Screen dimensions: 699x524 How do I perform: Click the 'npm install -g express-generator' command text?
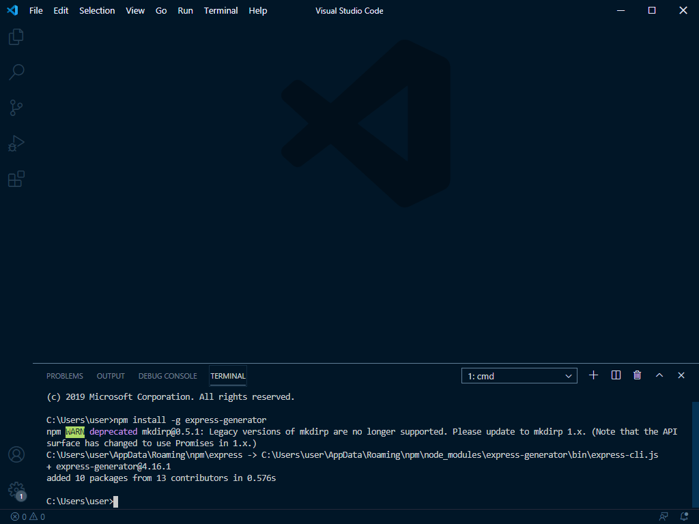click(x=190, y=420)
